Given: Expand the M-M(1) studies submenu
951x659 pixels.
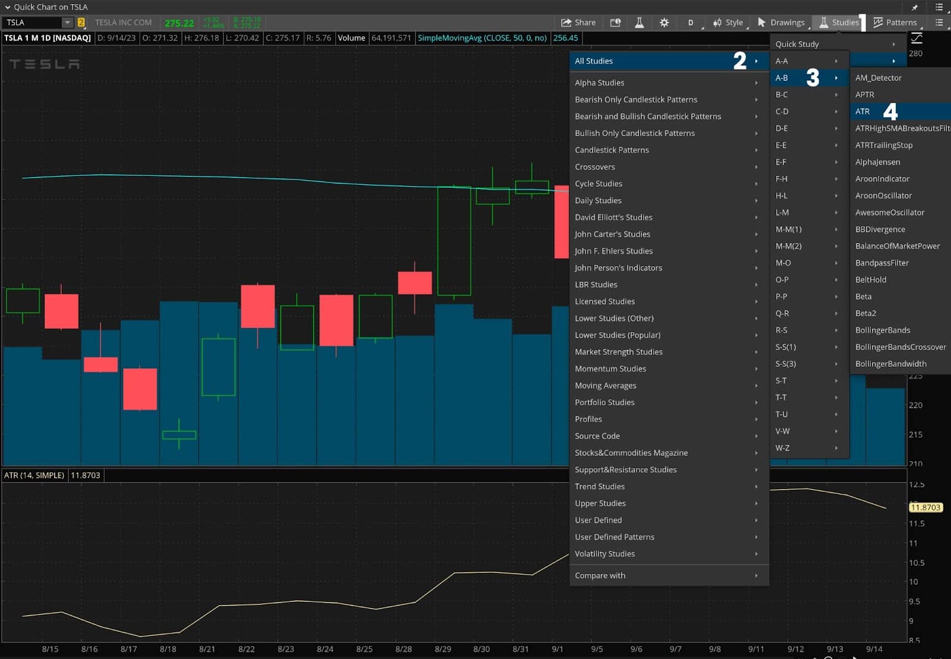Looking at the screenshot, I should 810,229.
